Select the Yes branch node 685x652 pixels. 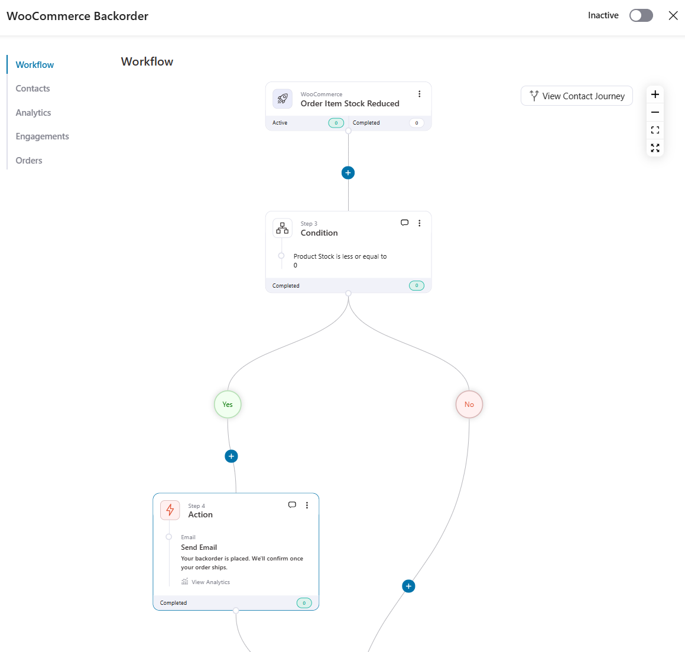(x=228, y=405)
